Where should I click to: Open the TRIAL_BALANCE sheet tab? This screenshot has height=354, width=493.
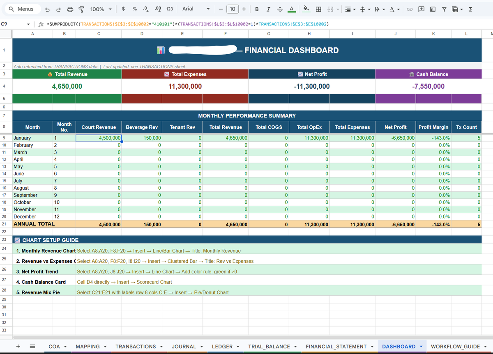tap(272, 347)
